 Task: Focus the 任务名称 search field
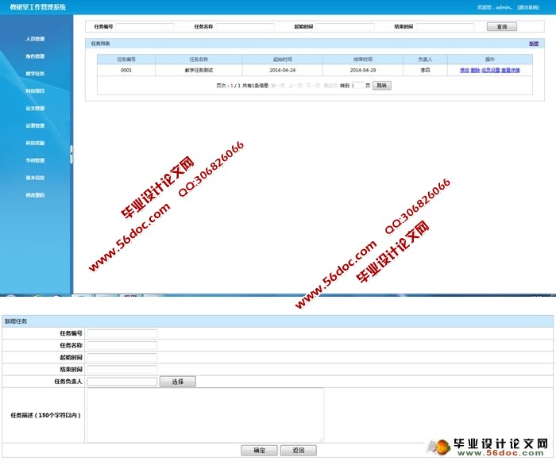pyautogui.click(x=245, y=26)
